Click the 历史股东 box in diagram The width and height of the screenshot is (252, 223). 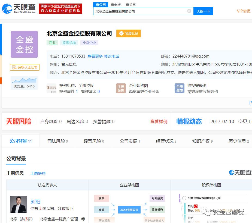104,220
